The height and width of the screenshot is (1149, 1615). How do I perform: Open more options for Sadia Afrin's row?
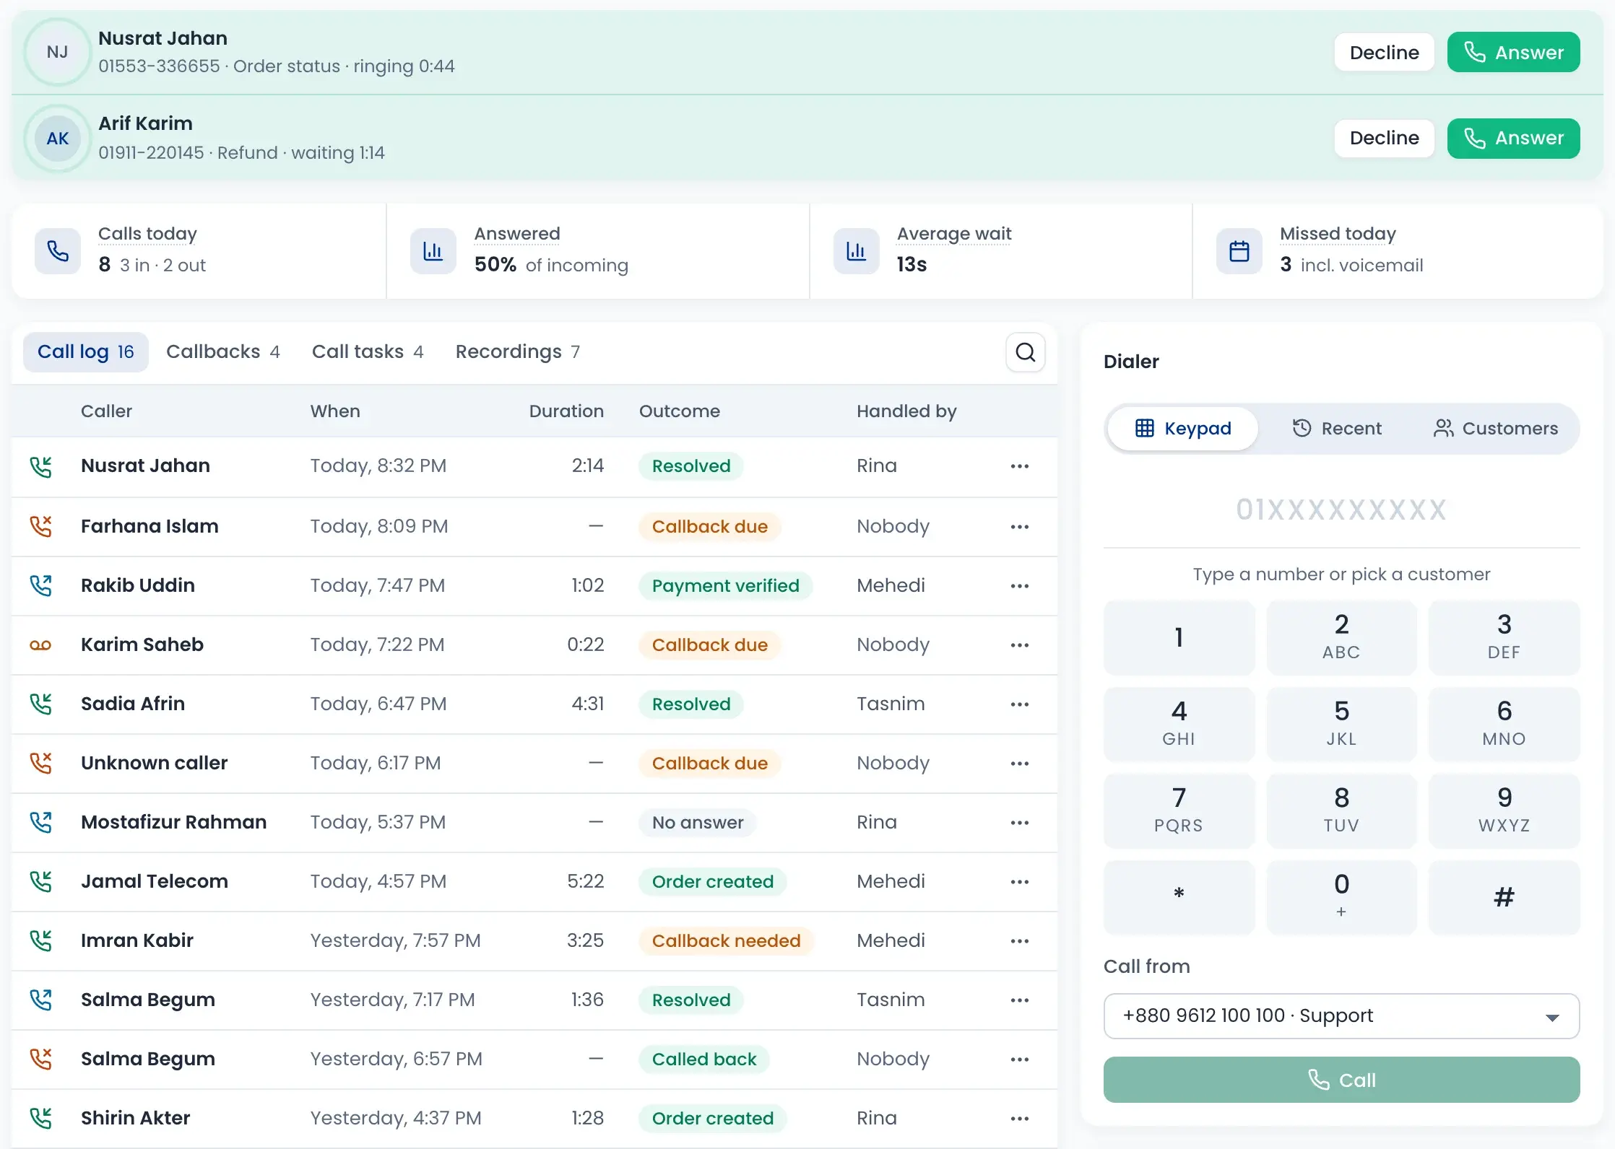(x=1019, y=704)
